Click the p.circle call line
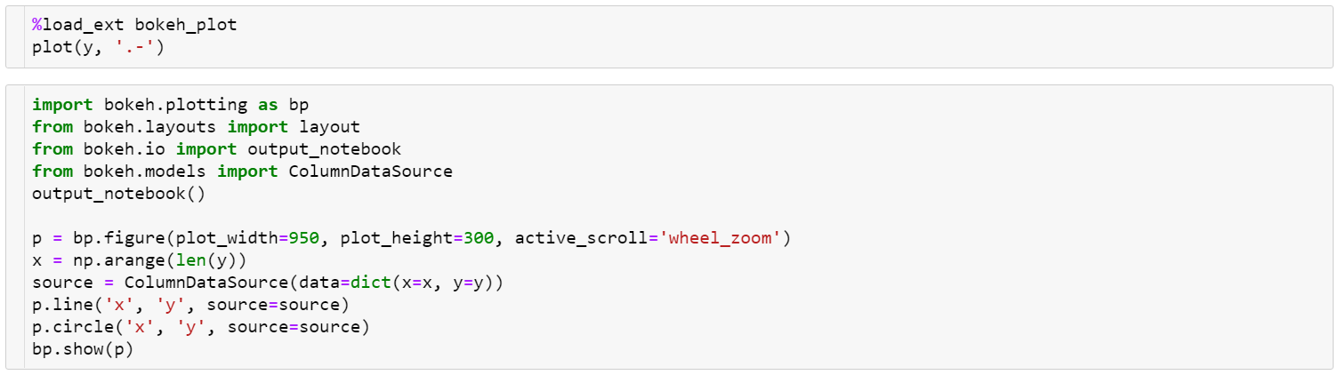 click(x=200, y=327)
